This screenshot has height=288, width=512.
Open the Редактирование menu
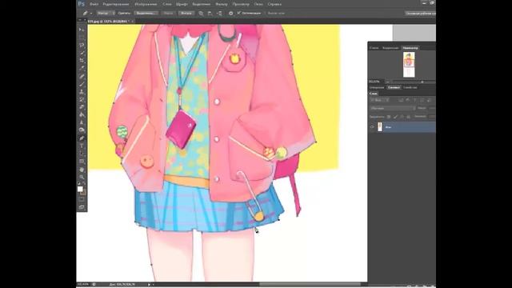(116, 4)
